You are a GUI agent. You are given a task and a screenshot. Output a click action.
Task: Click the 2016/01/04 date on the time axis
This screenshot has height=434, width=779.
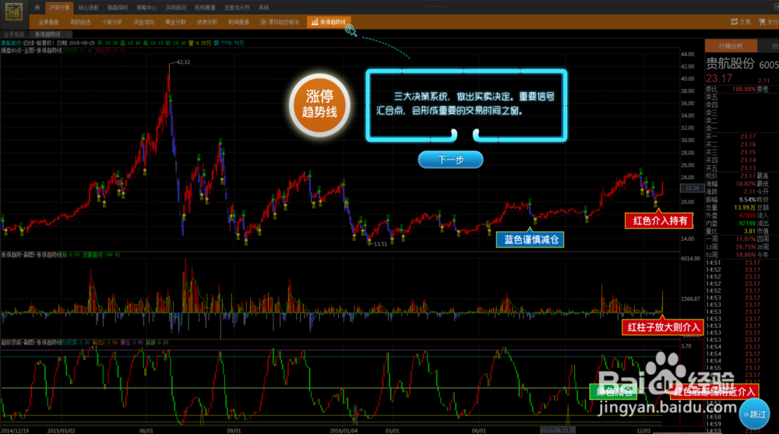pos(344,431)
